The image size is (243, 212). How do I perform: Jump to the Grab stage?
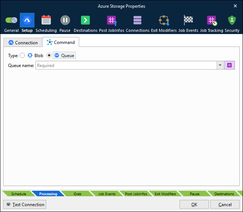click(x=77, y=194)
